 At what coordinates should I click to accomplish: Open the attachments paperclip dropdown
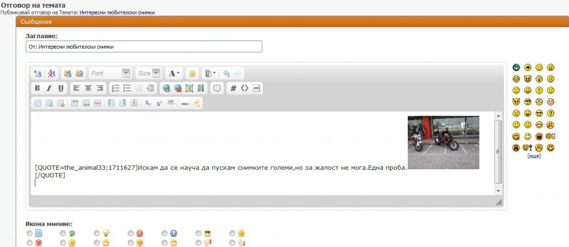[x=210, y=73]
